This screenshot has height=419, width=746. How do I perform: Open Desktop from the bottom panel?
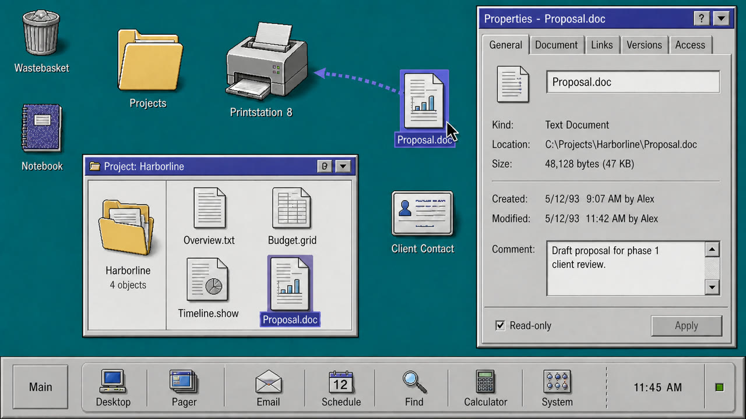point(113,388)
